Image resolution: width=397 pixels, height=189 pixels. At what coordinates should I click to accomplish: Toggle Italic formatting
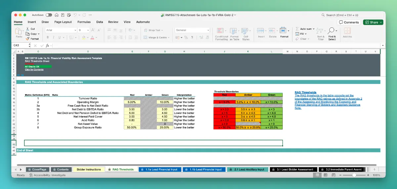54,37
